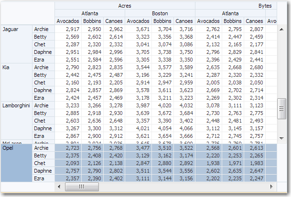Click the vertical scrollbar up arrow
Image resolution: width=291 pixels, height=197 pixels.
(281, 29)
